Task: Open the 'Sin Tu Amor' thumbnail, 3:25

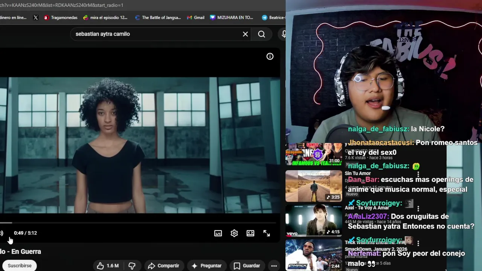Action: tap(314, 186)
